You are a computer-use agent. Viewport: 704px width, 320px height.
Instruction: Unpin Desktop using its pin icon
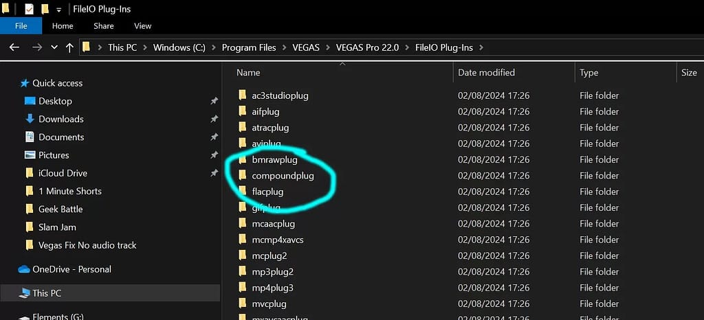(x=214, y=102)
